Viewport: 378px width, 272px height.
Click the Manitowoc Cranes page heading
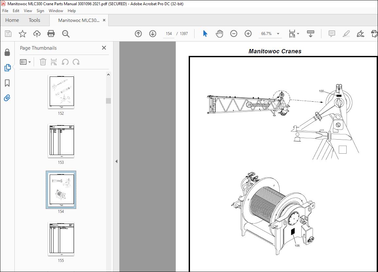275,51
